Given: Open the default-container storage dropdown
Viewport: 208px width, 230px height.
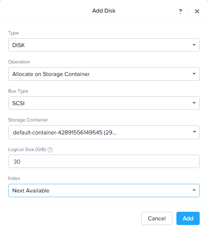Looking at the screenshot, I should [100, 132].
